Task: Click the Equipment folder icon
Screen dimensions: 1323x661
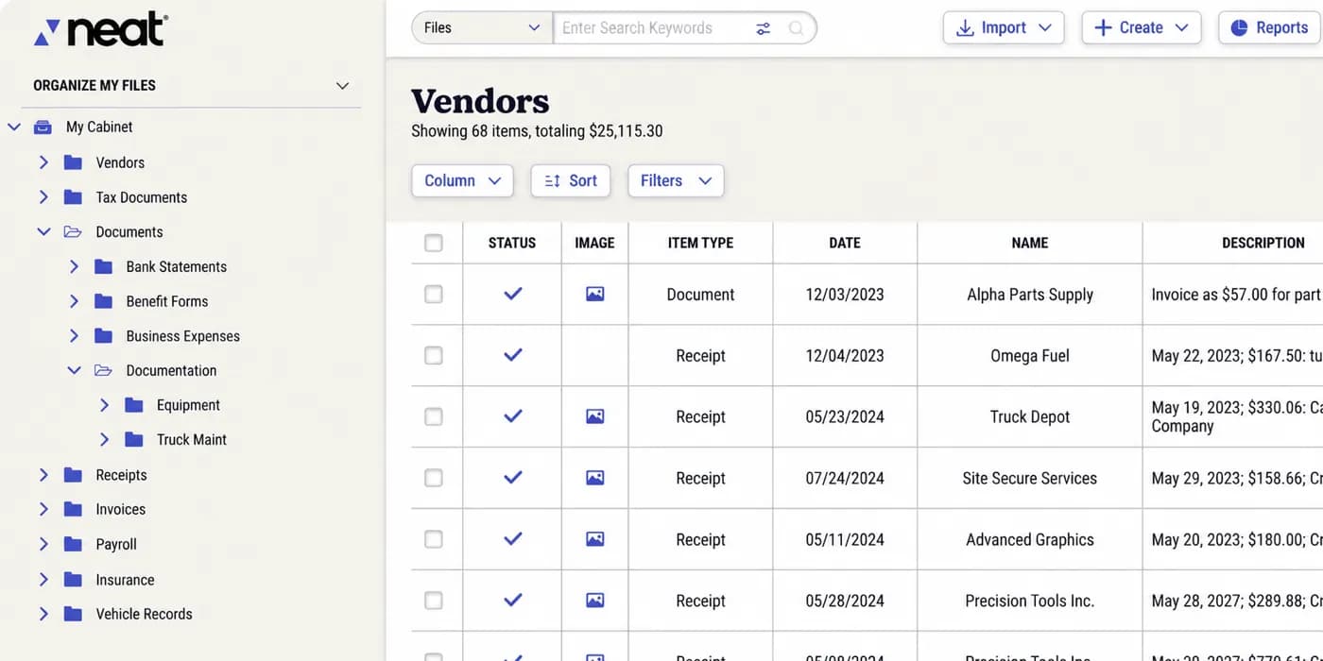Action: click(x=134, y=405)
